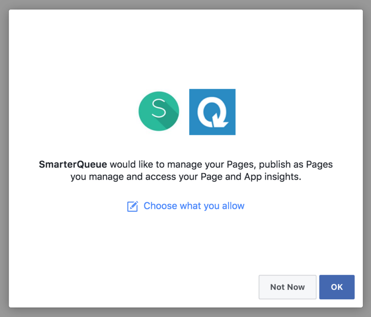371x317 pixels.
Task: Click Not Now to decline permissions
Action: point(287,287)
